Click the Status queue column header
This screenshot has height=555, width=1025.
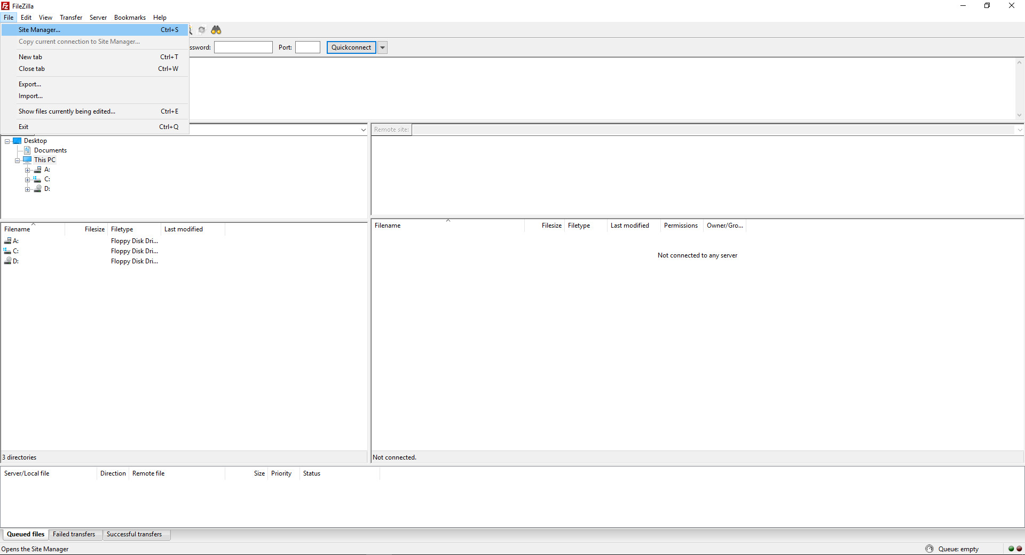(340, 473)
